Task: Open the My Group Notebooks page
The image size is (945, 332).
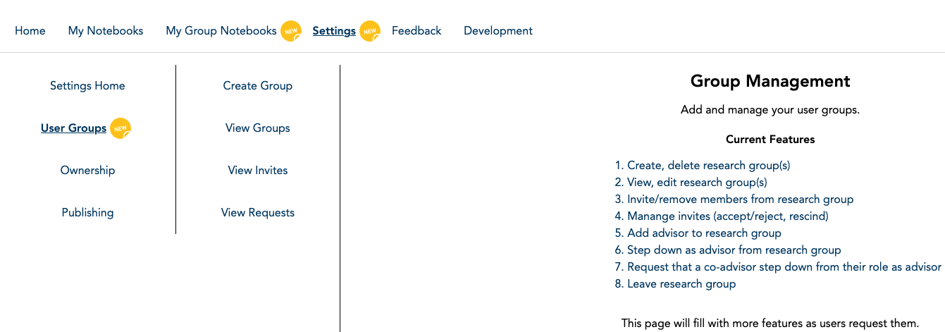Action: coord(221,31)
